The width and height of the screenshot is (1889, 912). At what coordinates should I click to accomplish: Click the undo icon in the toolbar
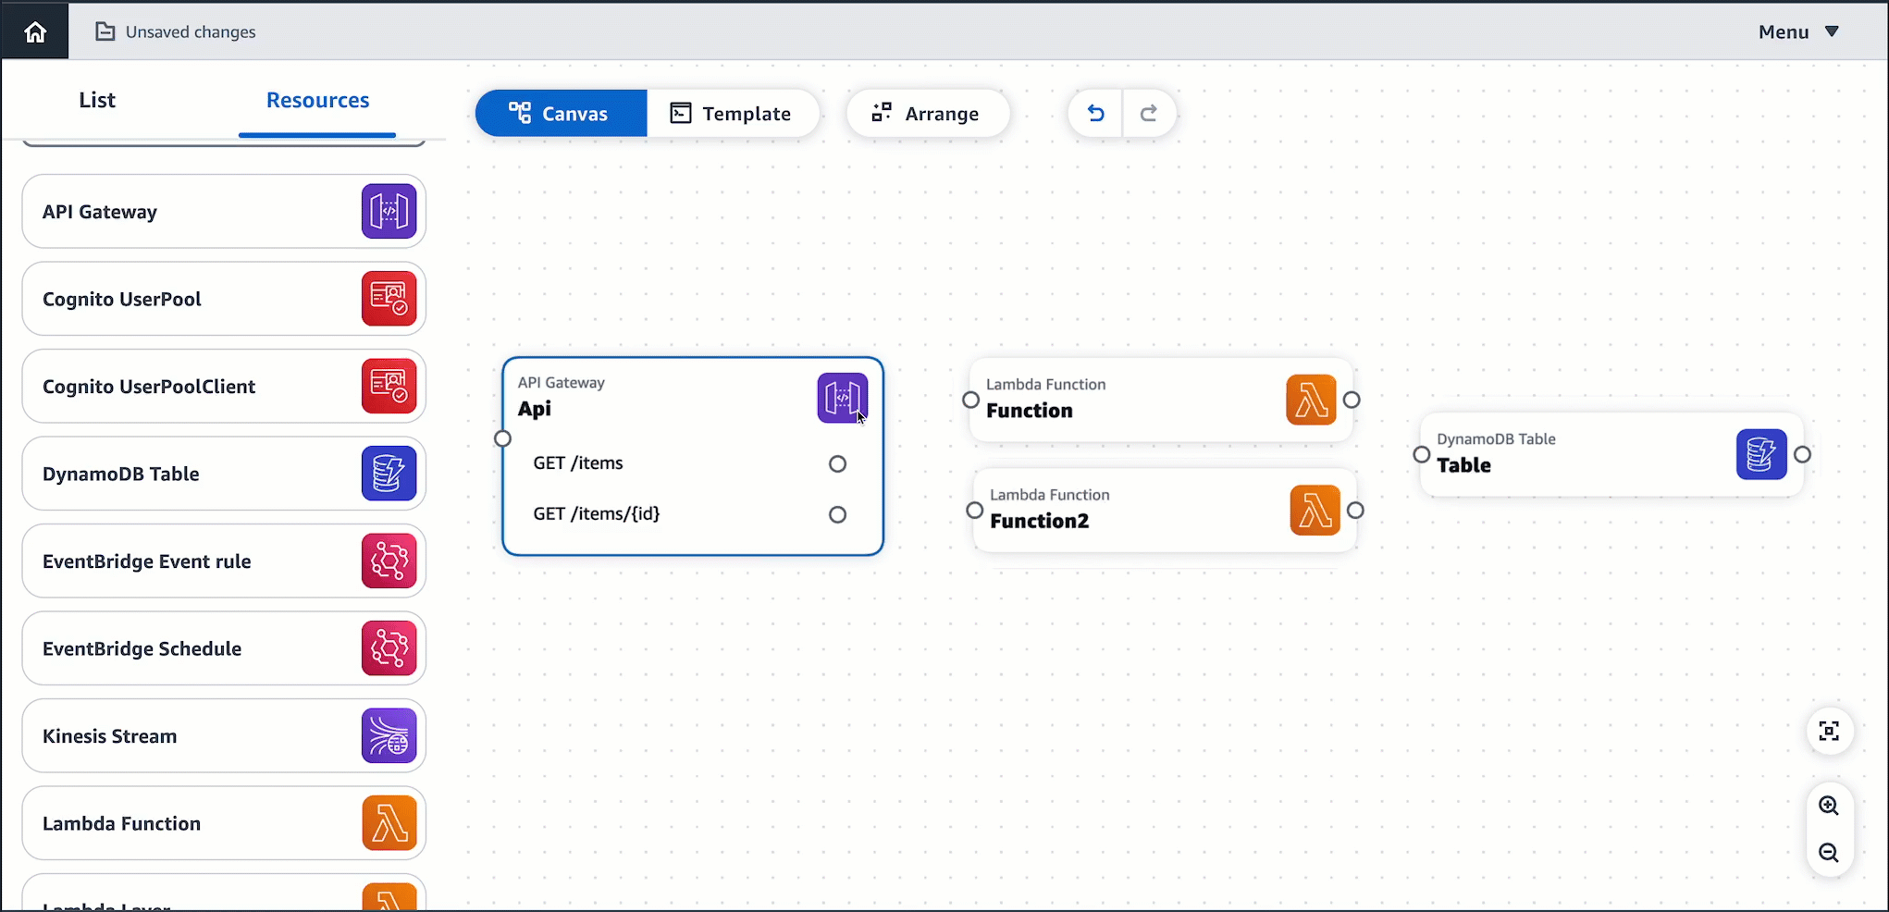1095,113
